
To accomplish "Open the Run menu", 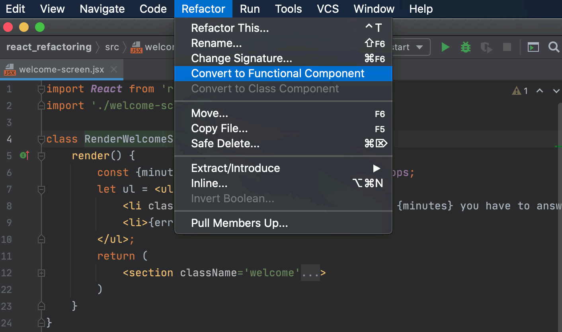I will point(250,9).
